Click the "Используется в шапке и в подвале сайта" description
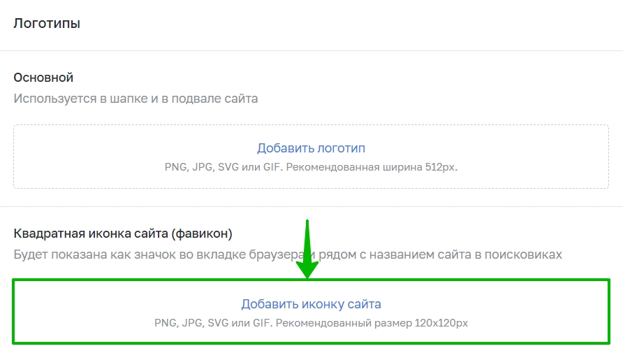Screen dimensions: 623x358 pos(135,99)
